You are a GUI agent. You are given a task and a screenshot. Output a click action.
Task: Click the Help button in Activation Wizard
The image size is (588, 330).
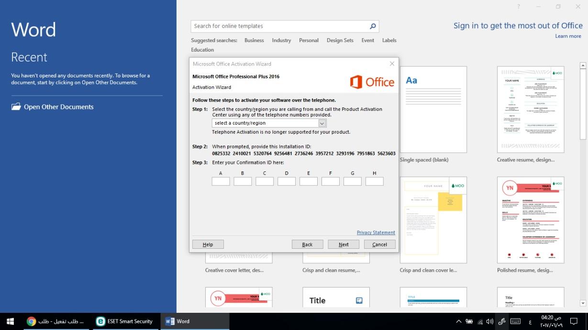208,245
